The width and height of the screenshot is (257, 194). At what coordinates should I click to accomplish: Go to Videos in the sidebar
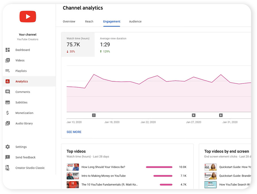coord(20,60)
